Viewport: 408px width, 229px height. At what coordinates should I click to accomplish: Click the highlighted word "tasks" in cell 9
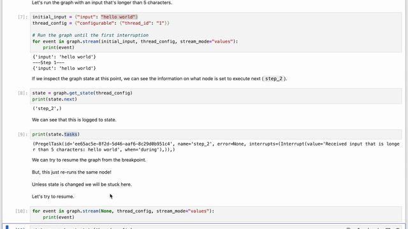(71, 134)
